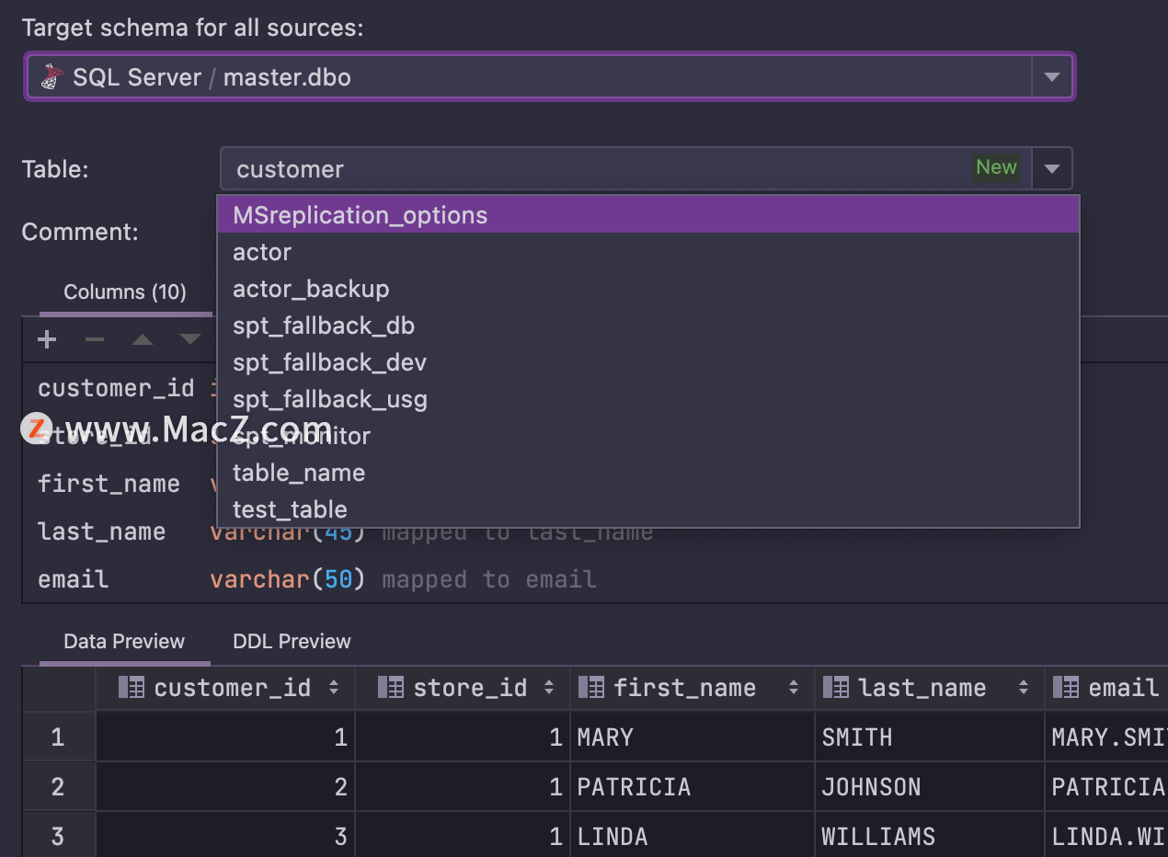This screenshot has width=1168, height=857.
Task: Click the MARY cell in first_name column
Action: 692,737
